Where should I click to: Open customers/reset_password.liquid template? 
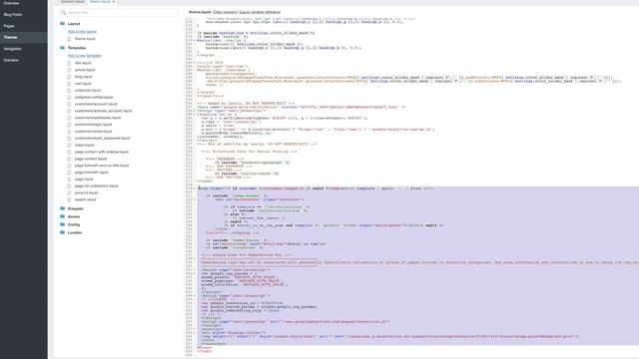[102, 139]
